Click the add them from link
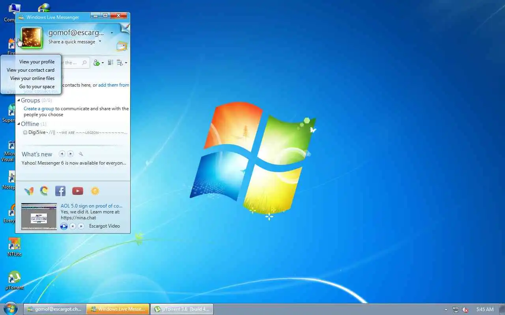 click(x=114, y=85)
